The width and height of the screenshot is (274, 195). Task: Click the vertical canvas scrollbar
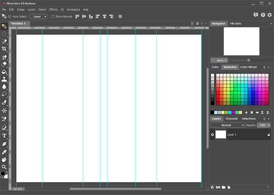[207, 108]
